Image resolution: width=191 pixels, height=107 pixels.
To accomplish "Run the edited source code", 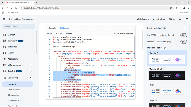I will (50, 34).
